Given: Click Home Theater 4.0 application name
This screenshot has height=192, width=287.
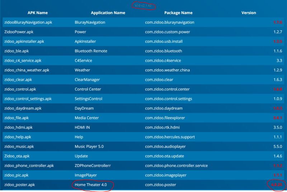Looking at the screenshot, I should 91,185.
